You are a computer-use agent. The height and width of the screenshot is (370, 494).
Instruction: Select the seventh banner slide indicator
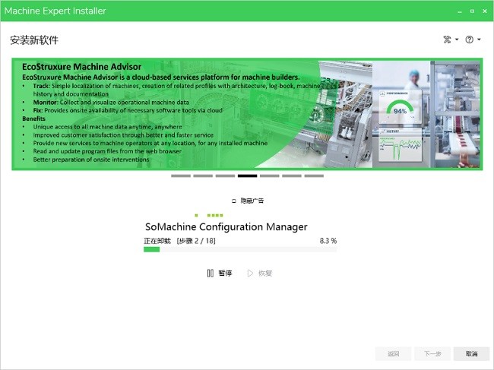(x=314, y=176)
